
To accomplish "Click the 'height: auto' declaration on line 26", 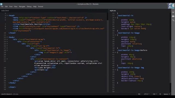I will 128,22.
